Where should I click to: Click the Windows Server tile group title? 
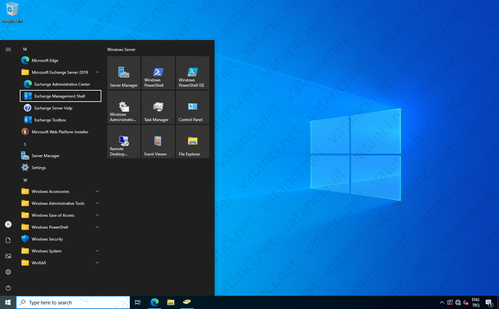pos(121,50)
